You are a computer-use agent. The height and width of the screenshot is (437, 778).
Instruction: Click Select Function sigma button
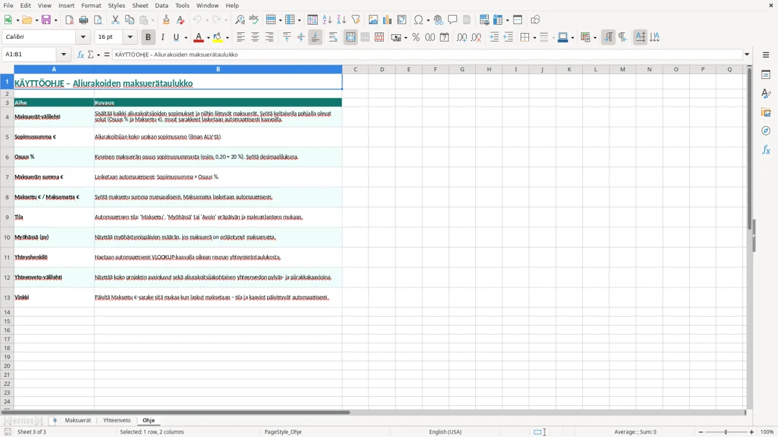click(91, 54)
